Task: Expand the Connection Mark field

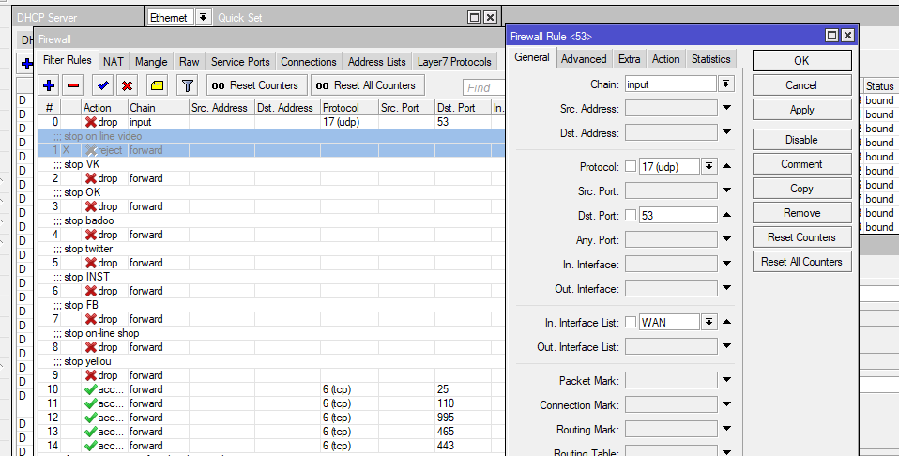Action: point(726,404)
